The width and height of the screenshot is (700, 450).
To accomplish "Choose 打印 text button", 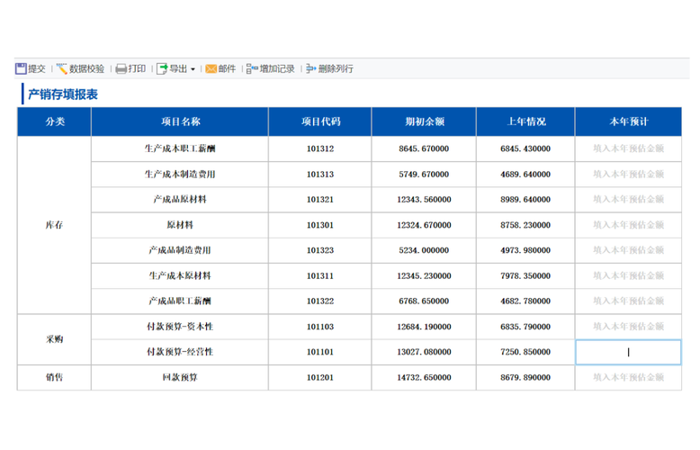I will point(137,68).
